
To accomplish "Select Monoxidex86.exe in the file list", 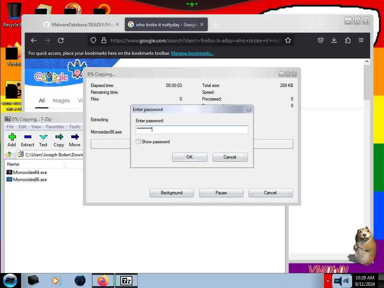I will [30, 180].
